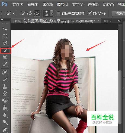Click the 调整边缘 button

118,14
